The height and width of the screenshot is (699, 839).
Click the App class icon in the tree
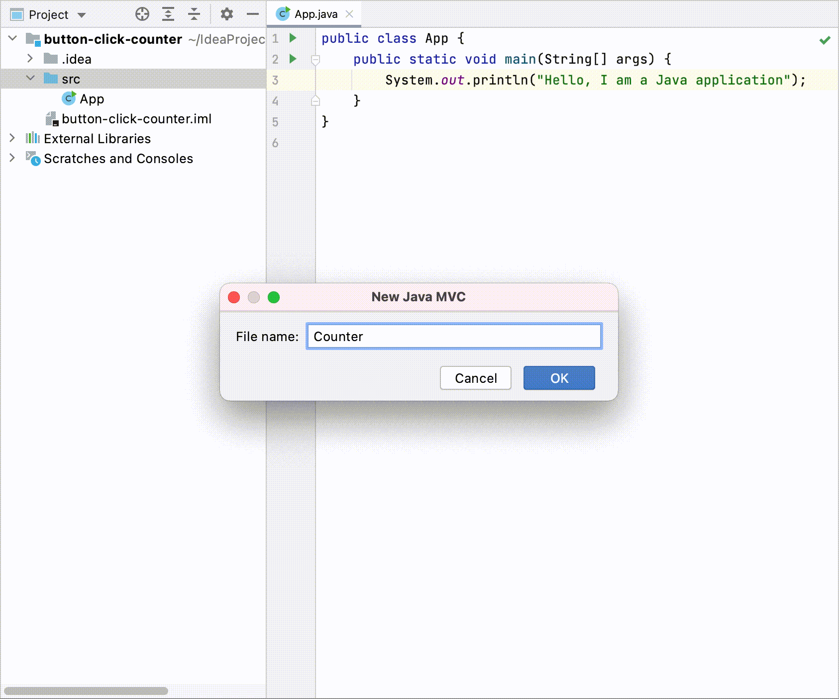[x=68, y=98]
